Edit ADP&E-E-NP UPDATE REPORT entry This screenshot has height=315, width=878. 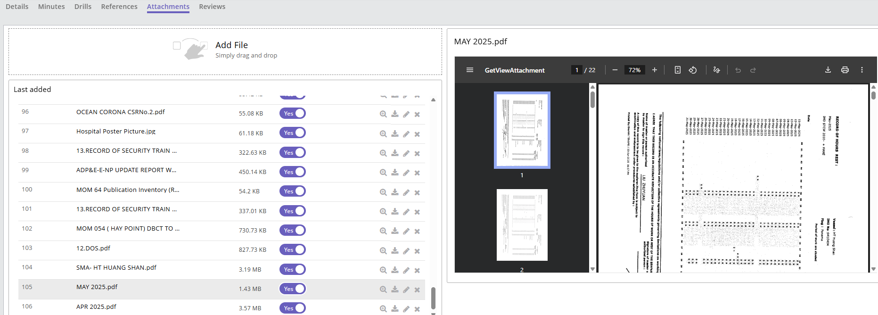click(x=406, y=173)
